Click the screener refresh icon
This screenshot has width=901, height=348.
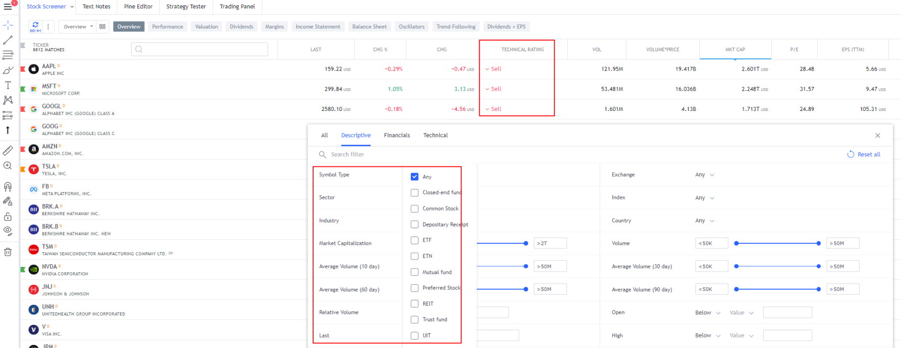[35, 25]
